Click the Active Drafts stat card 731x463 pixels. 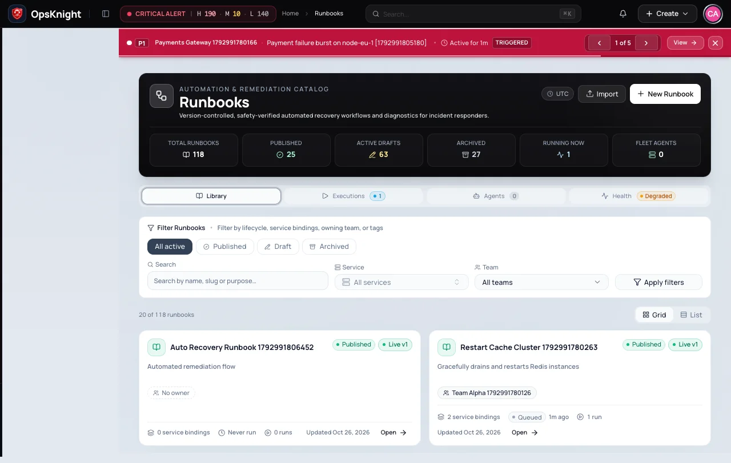coord(379,150)
